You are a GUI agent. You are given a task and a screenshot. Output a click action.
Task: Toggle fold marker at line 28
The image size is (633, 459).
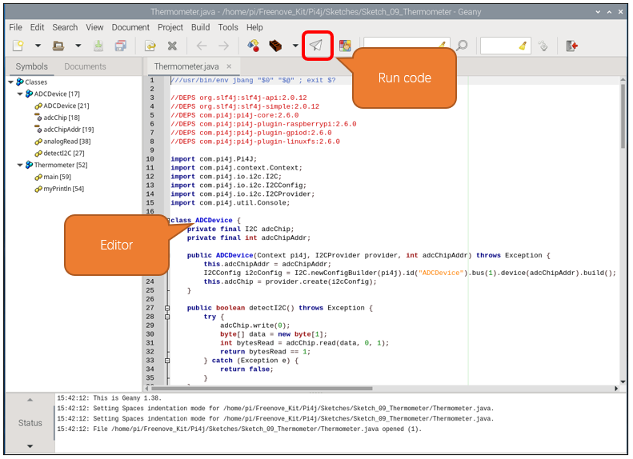coord(167,317)
